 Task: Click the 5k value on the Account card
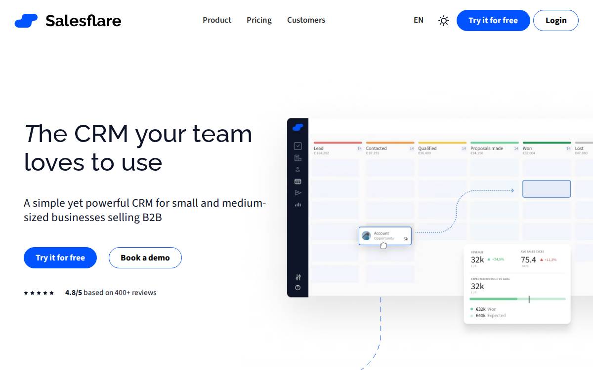tap(406, 239)
